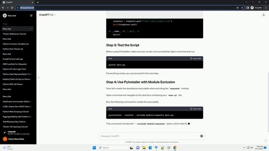This screenshot has height=151, width=269.
Task: Open Python Data Representation chat
Action: [x=18, y=74]
